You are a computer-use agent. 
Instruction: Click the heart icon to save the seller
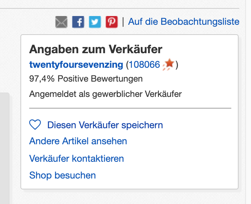coord(35,125)
